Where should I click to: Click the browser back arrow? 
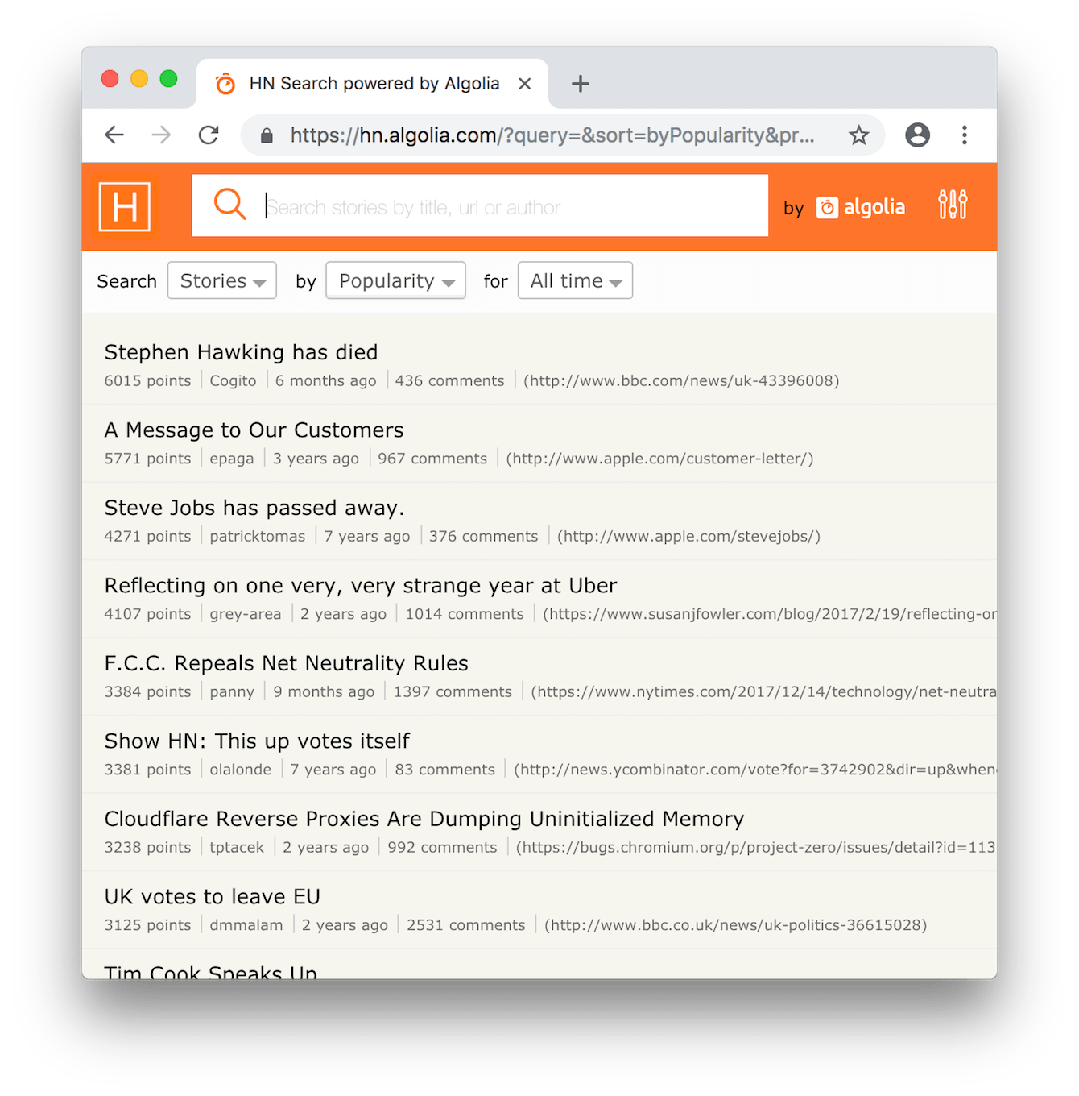114,135
